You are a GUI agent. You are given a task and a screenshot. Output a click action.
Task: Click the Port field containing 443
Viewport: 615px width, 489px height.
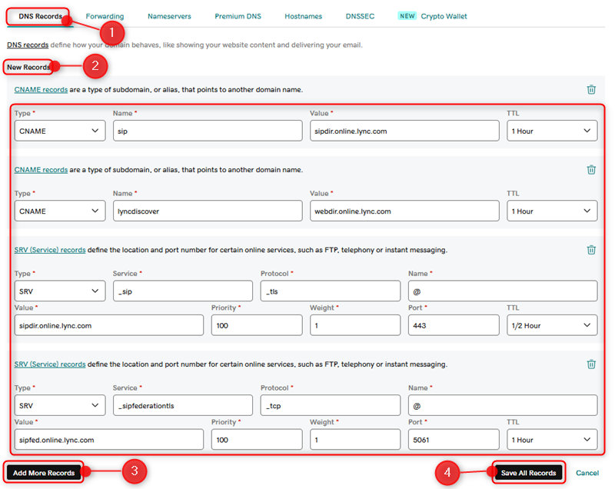click(454, 325)
